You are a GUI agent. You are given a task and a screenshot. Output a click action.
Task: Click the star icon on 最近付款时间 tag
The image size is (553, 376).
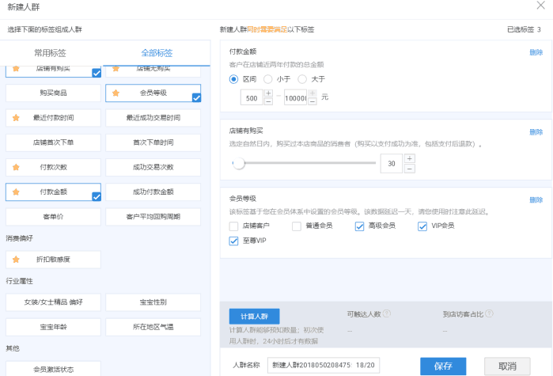point(16,118)
